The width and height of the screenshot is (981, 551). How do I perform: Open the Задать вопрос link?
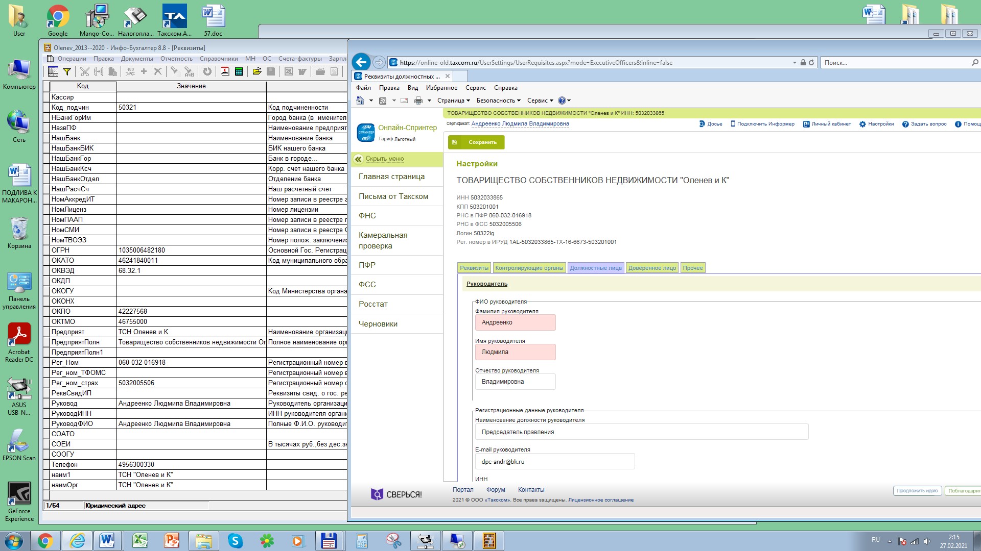point(924,124)
